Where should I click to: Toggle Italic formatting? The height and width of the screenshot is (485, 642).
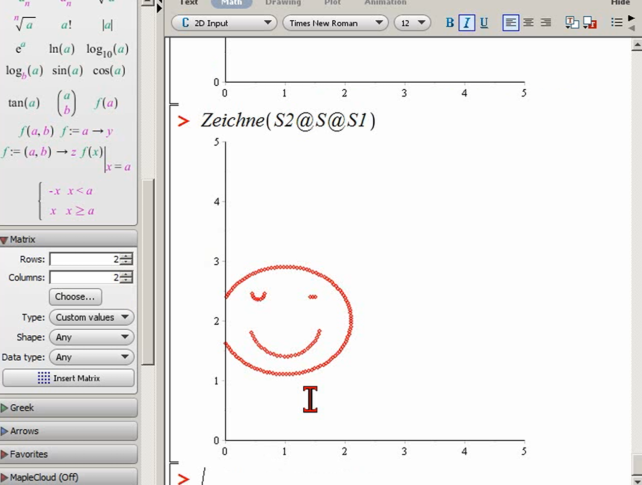(x=467, y=23)
